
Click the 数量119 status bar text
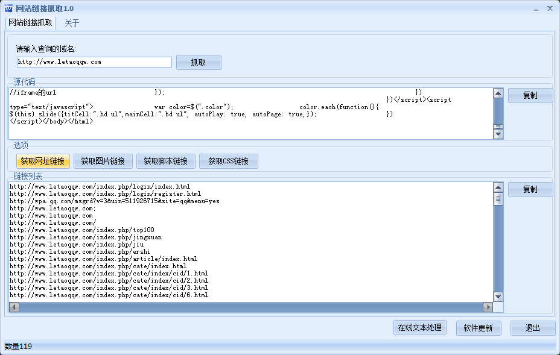18,347
